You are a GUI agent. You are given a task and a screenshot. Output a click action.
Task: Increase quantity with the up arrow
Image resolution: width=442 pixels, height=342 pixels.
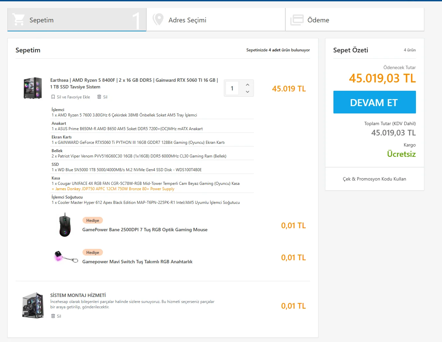pos(248,85)
